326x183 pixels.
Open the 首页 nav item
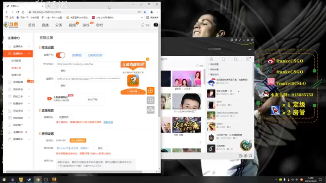(32, 25)
